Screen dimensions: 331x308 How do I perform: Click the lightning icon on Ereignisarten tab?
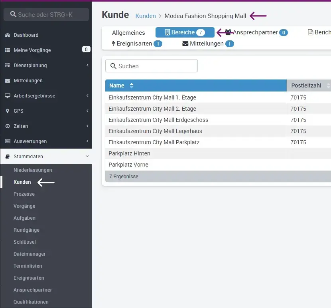[114, 44]
